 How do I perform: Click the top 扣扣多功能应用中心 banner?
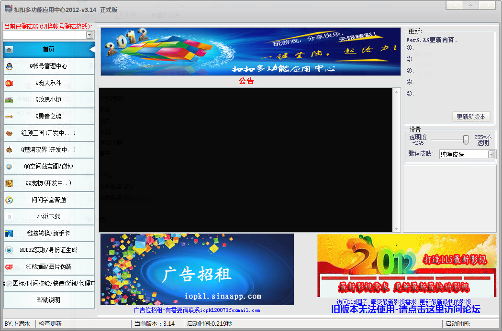(x=251, y=52)
